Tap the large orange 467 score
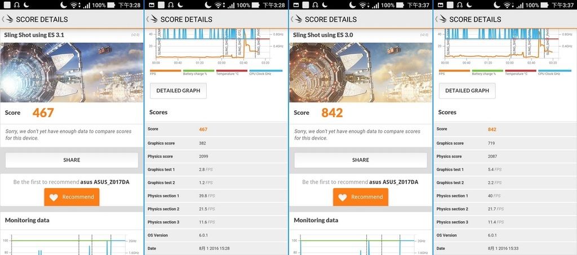The height and width of the screenshot is (255, 577). (x=43, y=113)
